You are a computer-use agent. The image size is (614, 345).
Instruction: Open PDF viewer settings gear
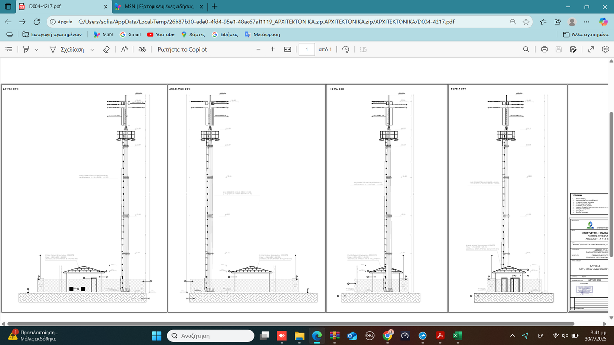coord(605,49)
